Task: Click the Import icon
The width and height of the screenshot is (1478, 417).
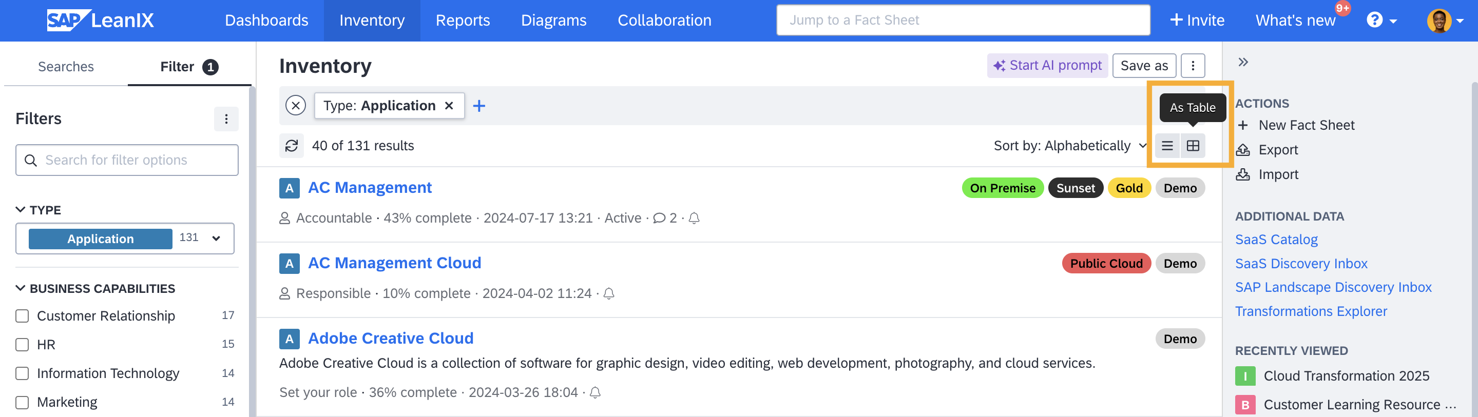Action: [x=1243, y=174]
